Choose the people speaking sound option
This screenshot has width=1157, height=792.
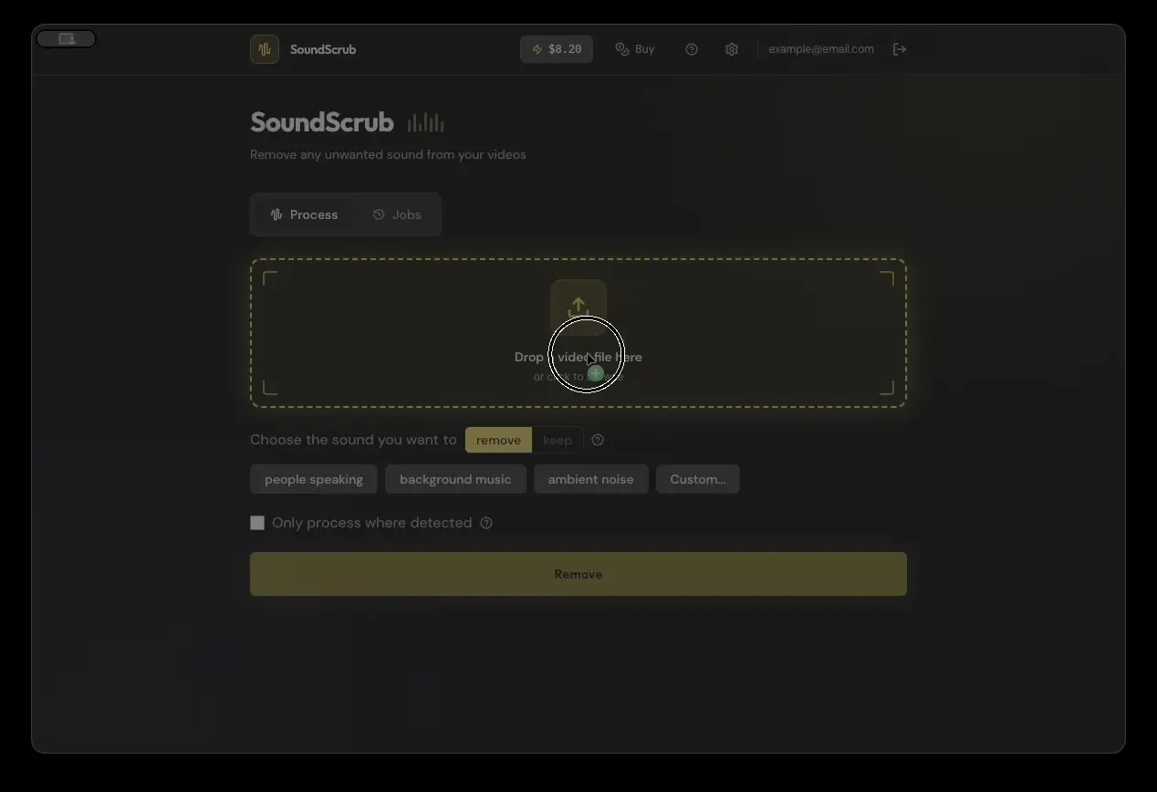click(x=314, y=479)
